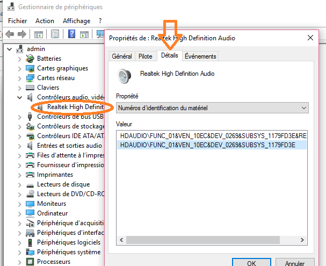
Task: Click the Claviers keyboard icon
Action: click(x=30, y=88)
